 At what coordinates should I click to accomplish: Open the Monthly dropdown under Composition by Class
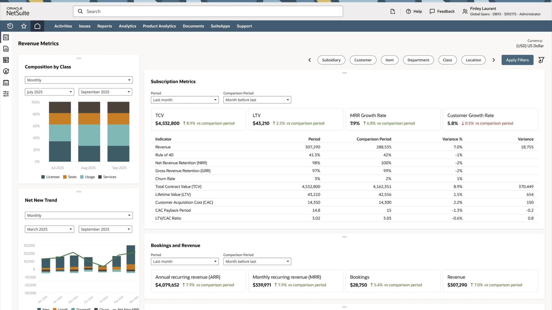[x=78, y=80]
